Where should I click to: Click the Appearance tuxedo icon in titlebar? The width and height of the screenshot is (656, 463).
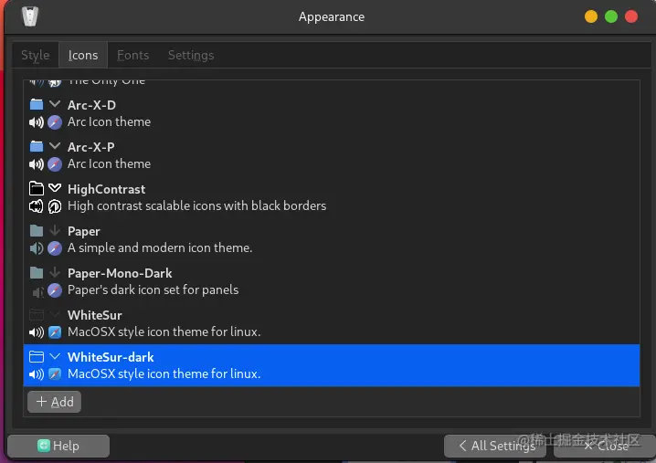click(30, 16)
